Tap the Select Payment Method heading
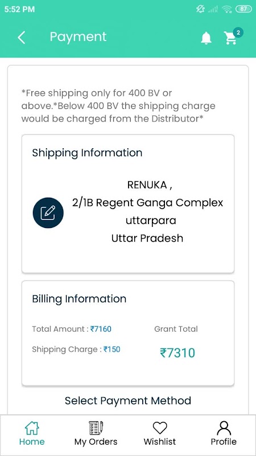This screenshot has width=256, height=456. (x=128, y=401)
